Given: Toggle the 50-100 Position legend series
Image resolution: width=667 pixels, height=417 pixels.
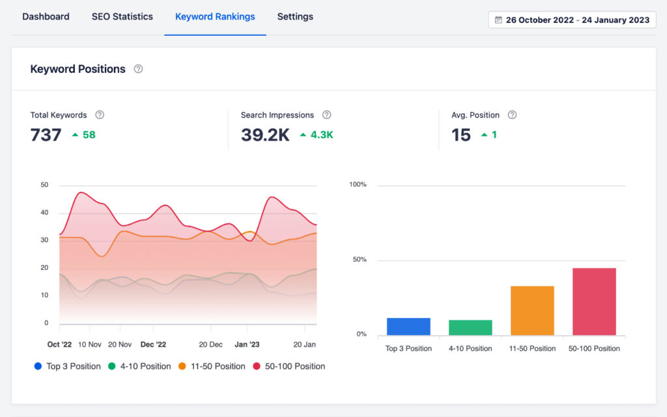Looking at the screenshot, I should (x=289, y=366).
